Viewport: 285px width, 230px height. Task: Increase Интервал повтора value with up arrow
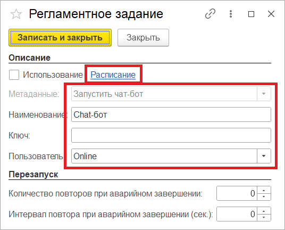point(264,211)
